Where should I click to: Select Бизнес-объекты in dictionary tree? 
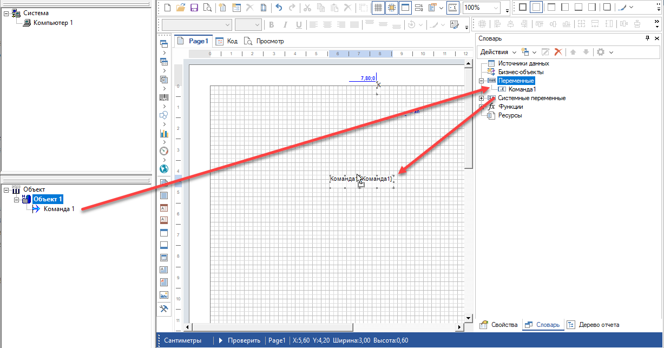point(521,72)
